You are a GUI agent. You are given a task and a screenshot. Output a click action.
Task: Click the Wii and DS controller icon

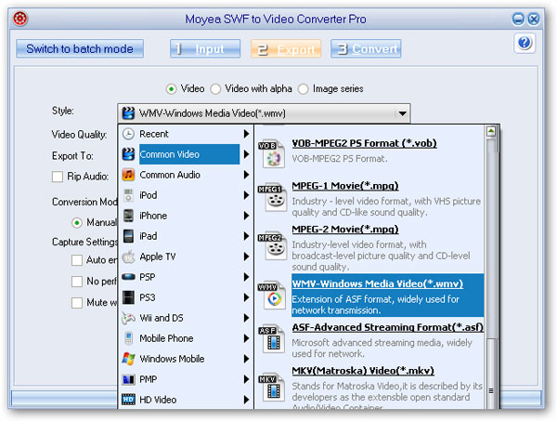pos(128,318)
